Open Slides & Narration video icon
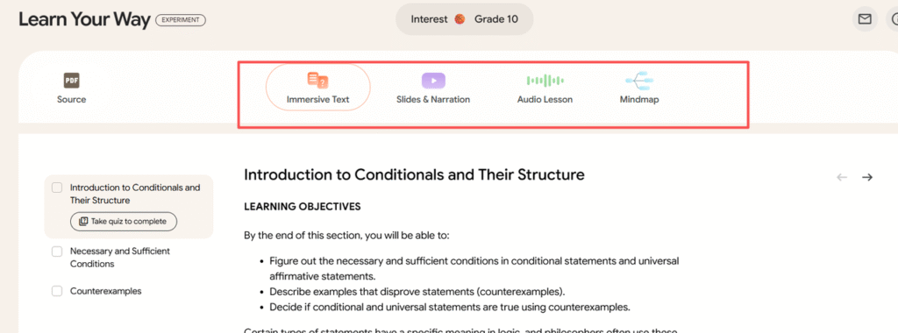 433,81
